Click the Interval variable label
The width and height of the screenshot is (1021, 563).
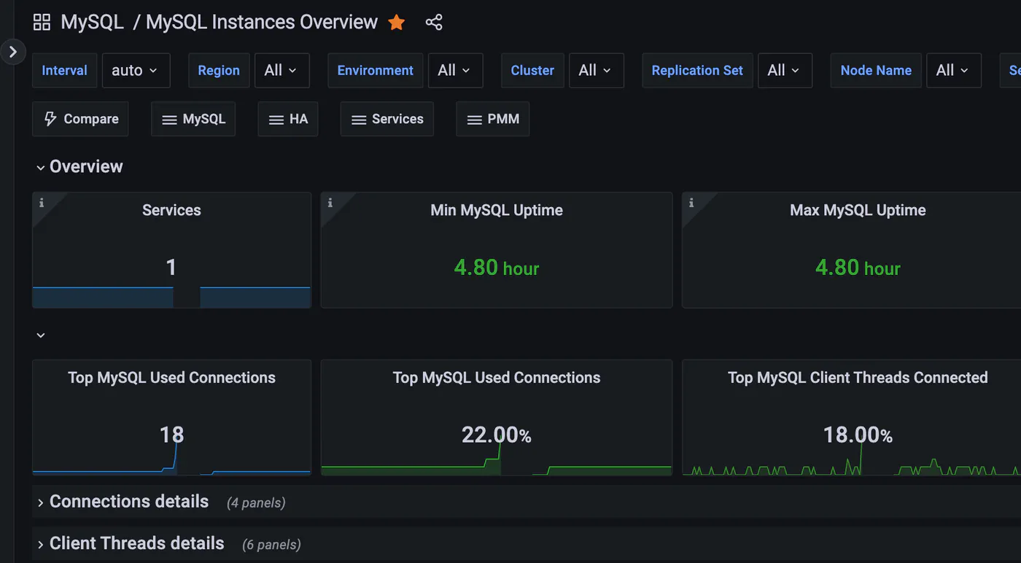pos(64,71)
